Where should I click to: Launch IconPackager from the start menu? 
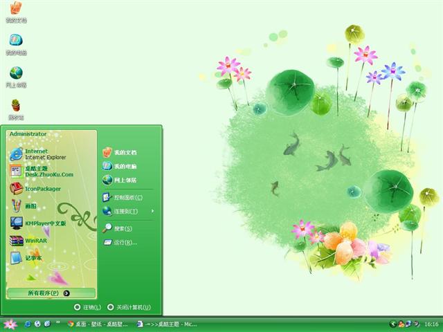35,189
